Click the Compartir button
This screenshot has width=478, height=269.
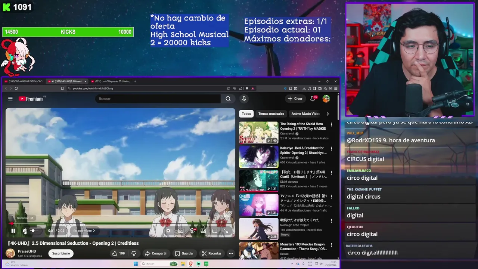tap(156, 253)
